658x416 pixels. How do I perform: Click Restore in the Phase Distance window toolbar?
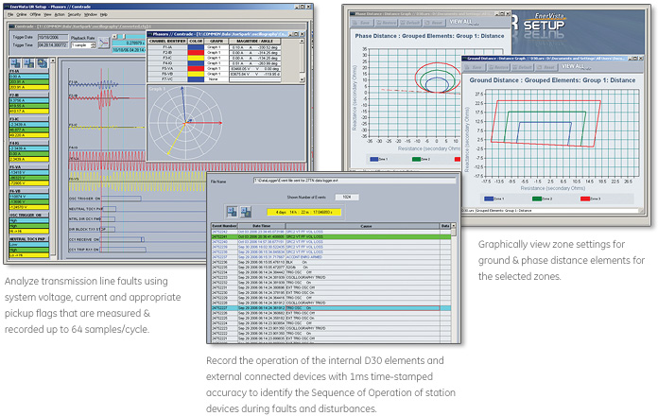386,23
